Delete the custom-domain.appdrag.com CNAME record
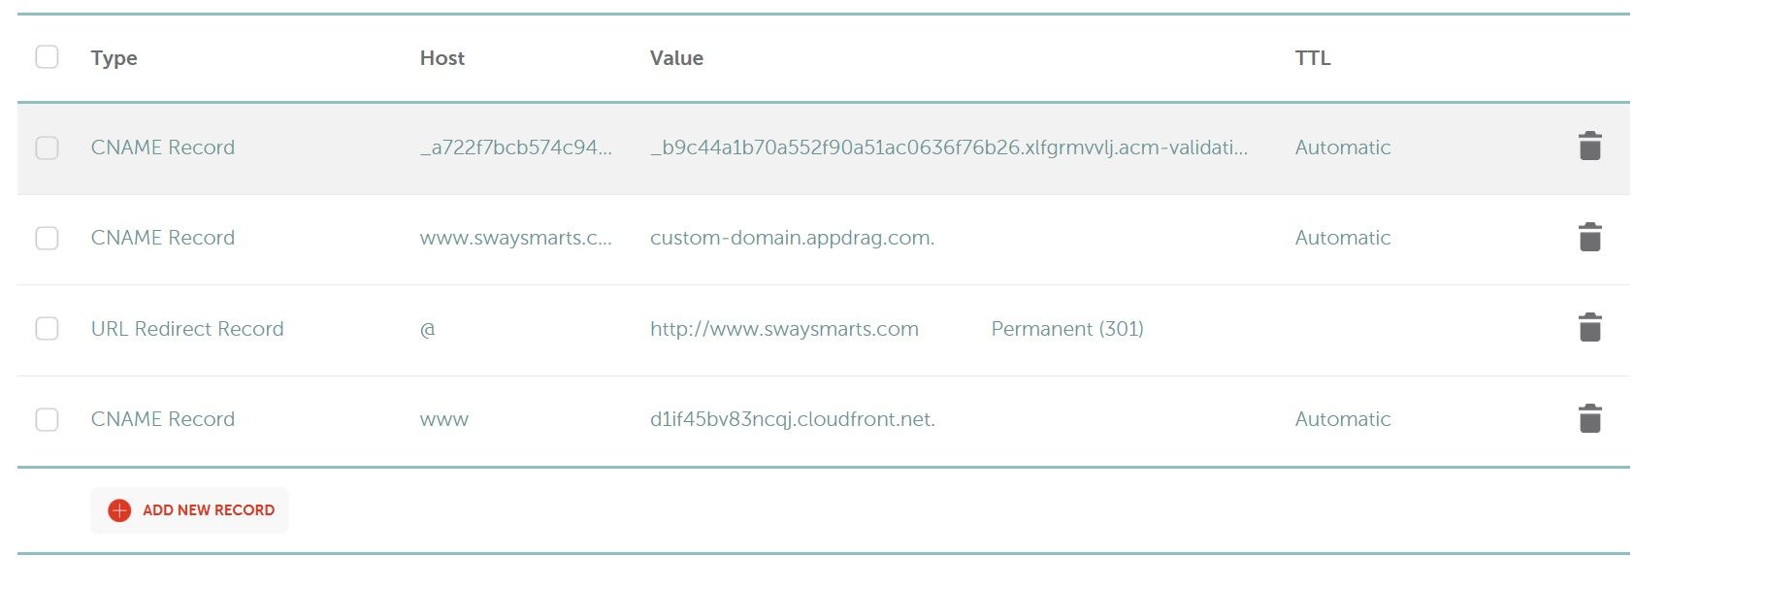The image size is (1765, 589). click(1589, 237)
